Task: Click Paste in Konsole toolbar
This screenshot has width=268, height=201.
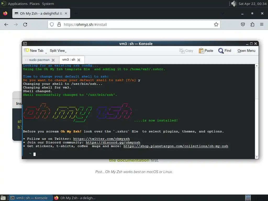Action: click(x=206, y=51)
